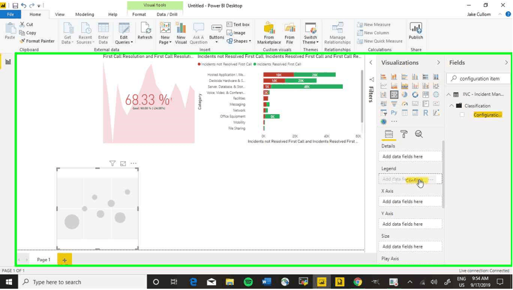Collapse the INC - Incident Management table
This screenshot has width=513, height=290.
coord(449,95)
